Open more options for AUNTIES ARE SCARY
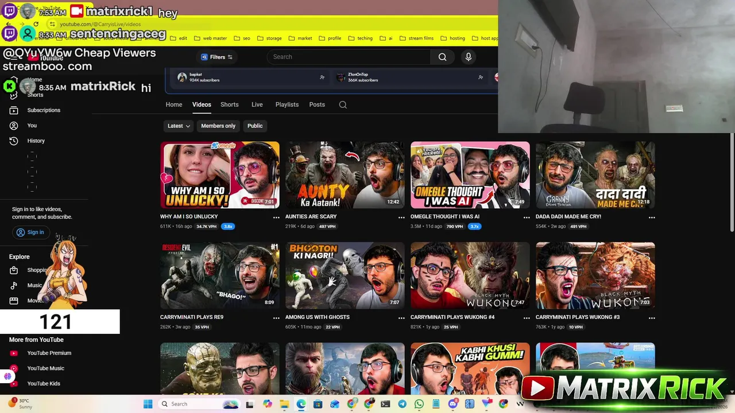The image size is (735, 413). click(401, 217)
